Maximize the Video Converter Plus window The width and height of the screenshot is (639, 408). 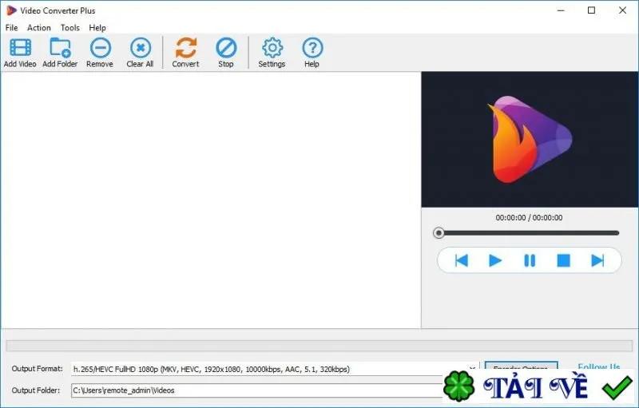click(x=591, y=10)
